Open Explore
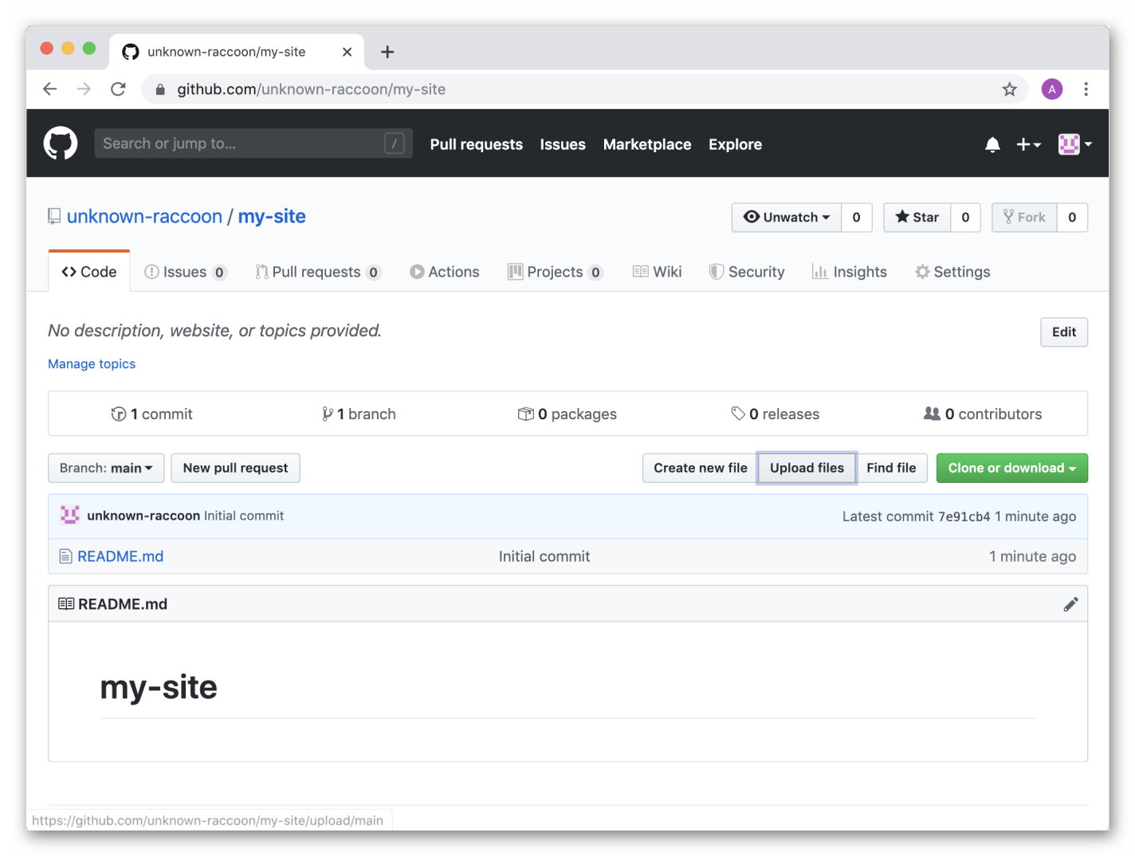1135x856 pixels. tap(735, 144)
